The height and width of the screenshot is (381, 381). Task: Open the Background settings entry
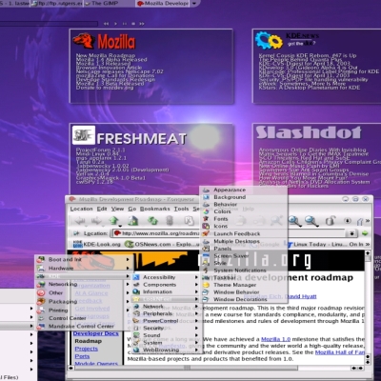[x=244, y=197]
